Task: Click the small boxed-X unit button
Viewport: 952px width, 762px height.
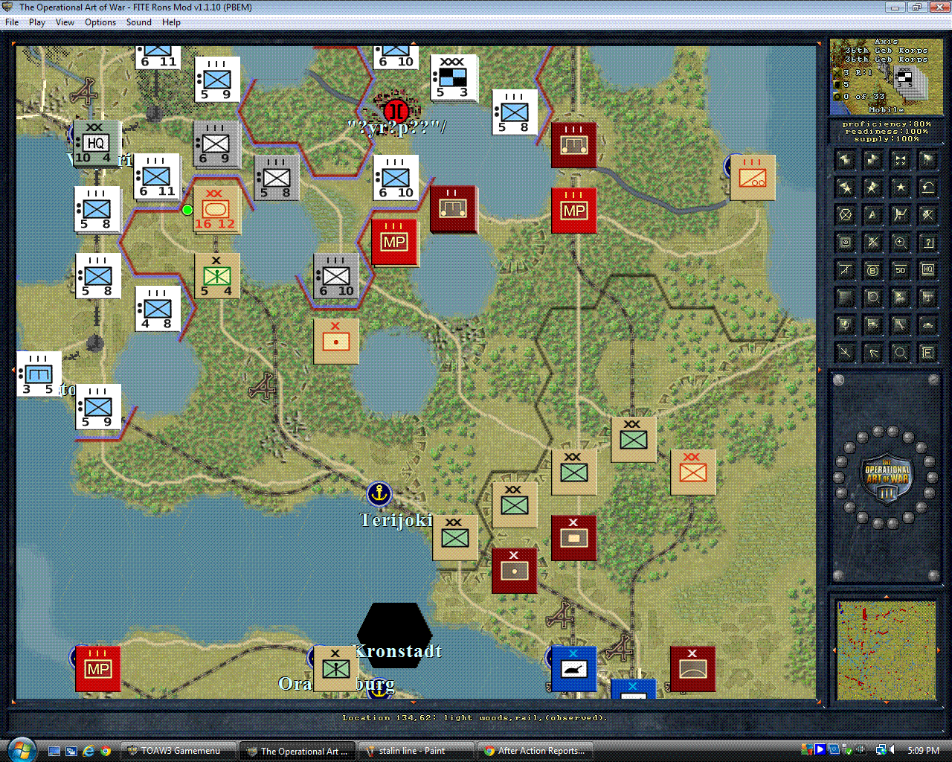Action: click(845, 243)
